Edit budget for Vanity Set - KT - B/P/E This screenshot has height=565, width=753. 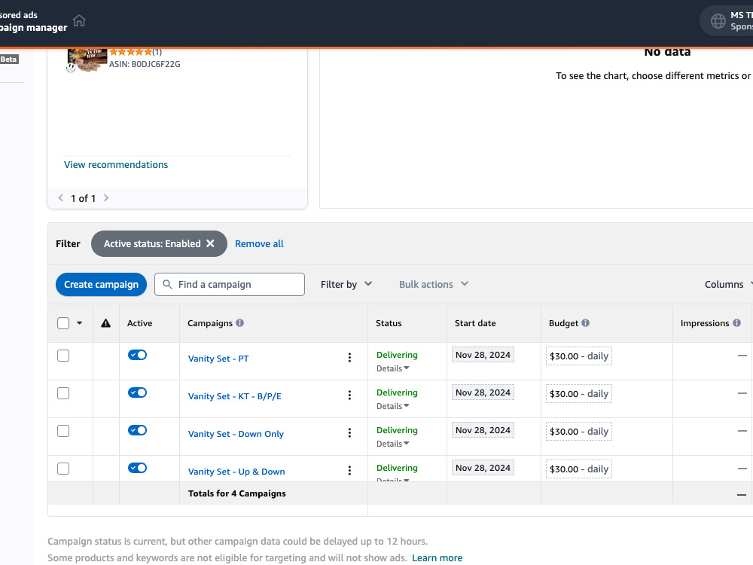579,393
